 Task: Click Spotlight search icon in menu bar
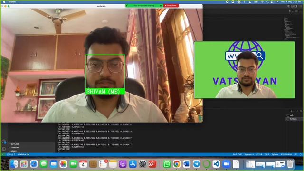(267, 2)
